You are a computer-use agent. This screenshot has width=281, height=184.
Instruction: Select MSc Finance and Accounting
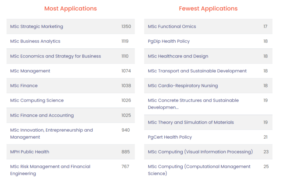coord(71,115)
